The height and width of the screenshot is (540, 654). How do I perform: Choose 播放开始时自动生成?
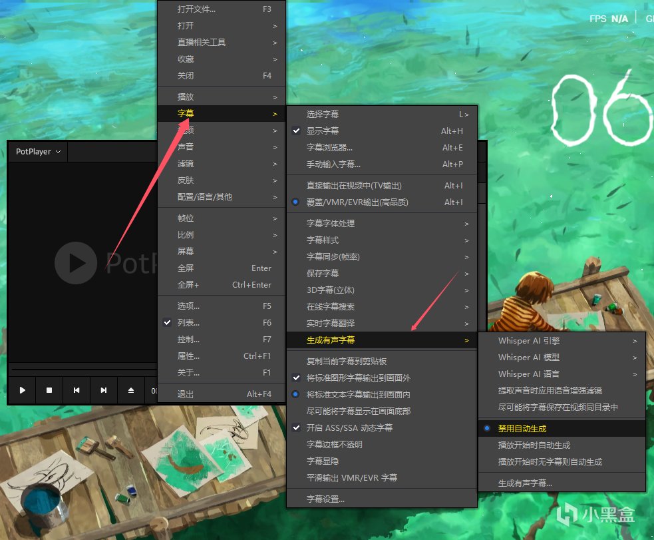tap(562, 445)
